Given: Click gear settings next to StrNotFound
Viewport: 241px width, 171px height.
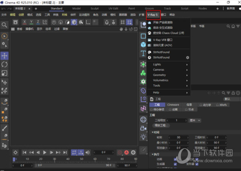Looking at the screenshot, I should [x=188, y=58].
